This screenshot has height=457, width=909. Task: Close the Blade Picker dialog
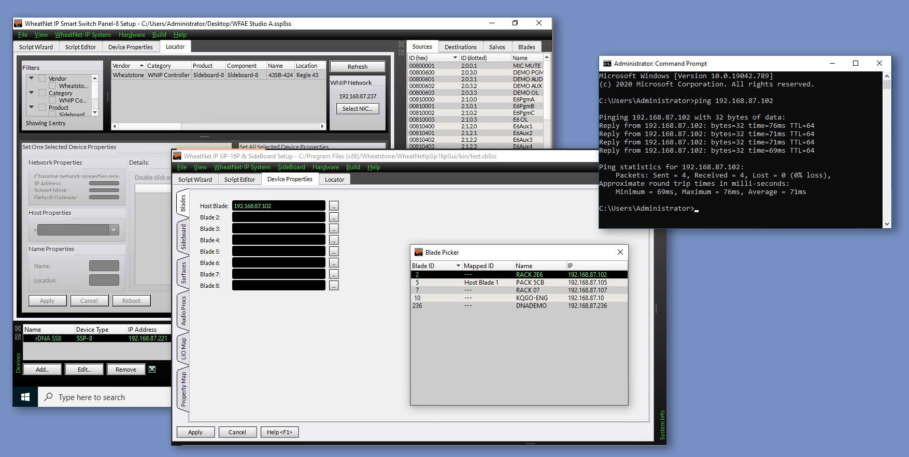click(x=620, y=252)
